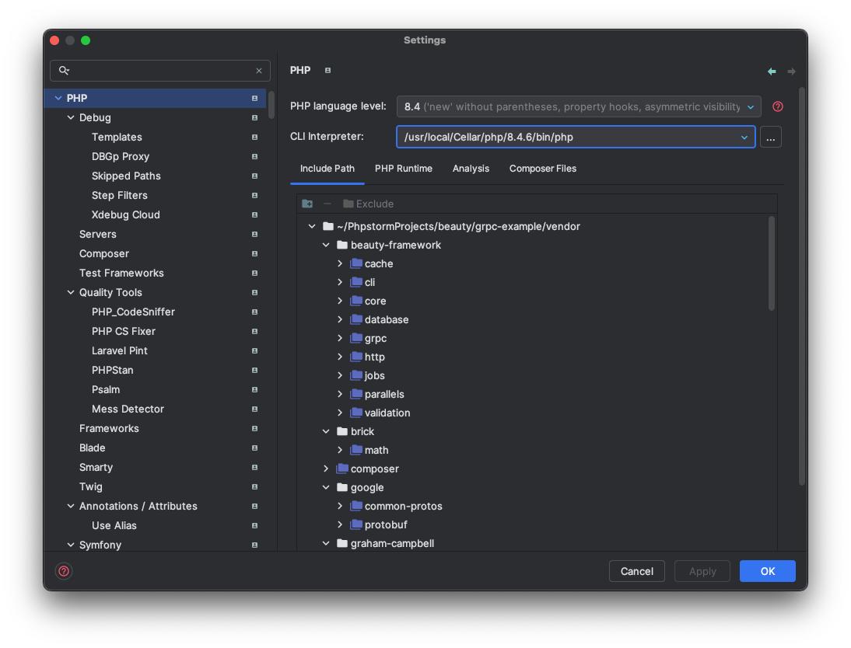851x648 pixels.
Task: Collapse the Quality Tools group
Action: pyautogui.click(x=71, y=292)
